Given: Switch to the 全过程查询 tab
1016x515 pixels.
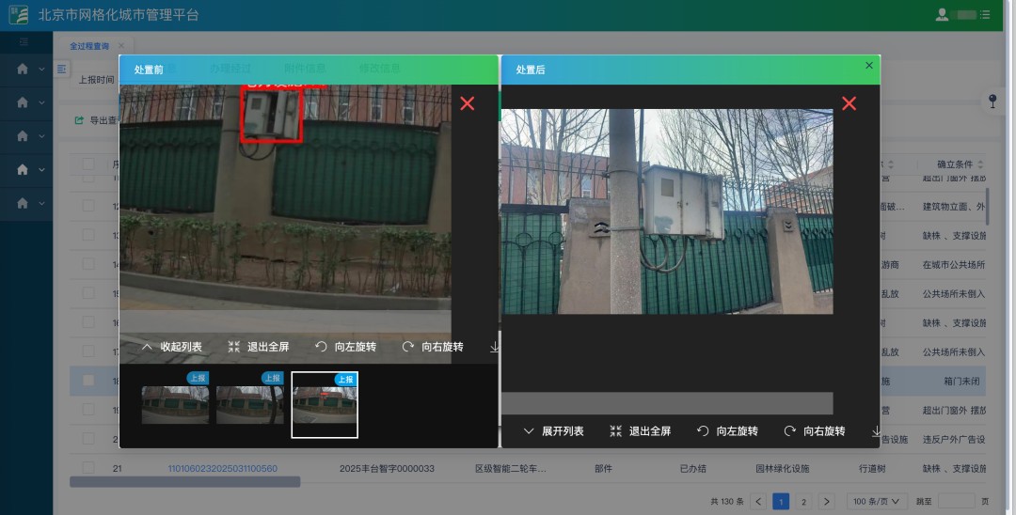Looking at the screenshot, I should click(89, 46).
